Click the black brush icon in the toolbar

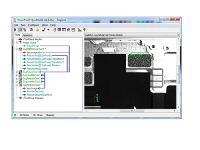(x=44, y=30)
